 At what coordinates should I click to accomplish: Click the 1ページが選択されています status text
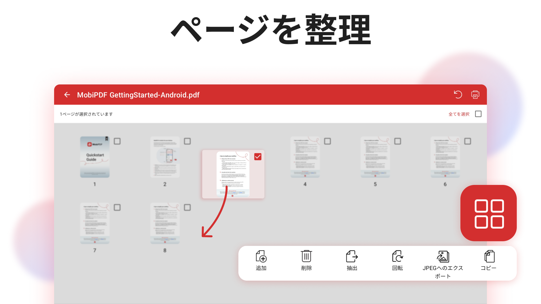click(x=86, y=114)
